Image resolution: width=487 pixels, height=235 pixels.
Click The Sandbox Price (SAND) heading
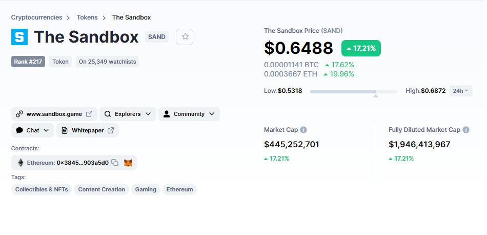(x=303, y=30)
